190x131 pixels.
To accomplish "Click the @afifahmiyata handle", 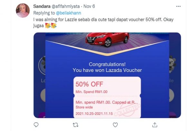I will [x=66, y=6].
